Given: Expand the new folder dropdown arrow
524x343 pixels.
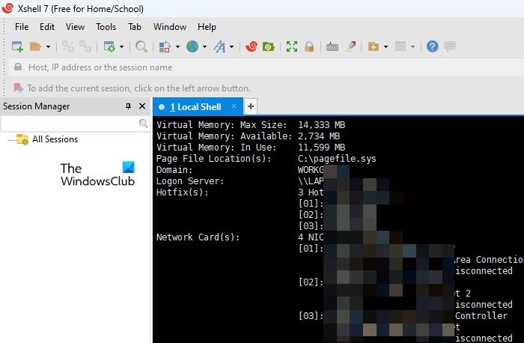Looking at the screenshot, I should tap(386, 46).
